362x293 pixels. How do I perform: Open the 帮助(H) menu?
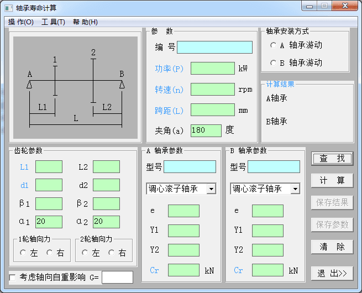[x=85, y=22]
